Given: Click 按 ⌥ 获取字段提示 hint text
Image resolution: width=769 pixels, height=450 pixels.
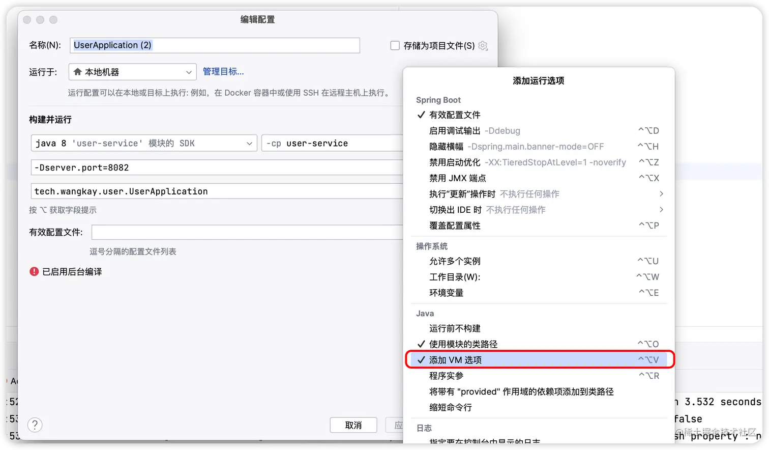Looking at the screenshot, I should coord(63,210).
